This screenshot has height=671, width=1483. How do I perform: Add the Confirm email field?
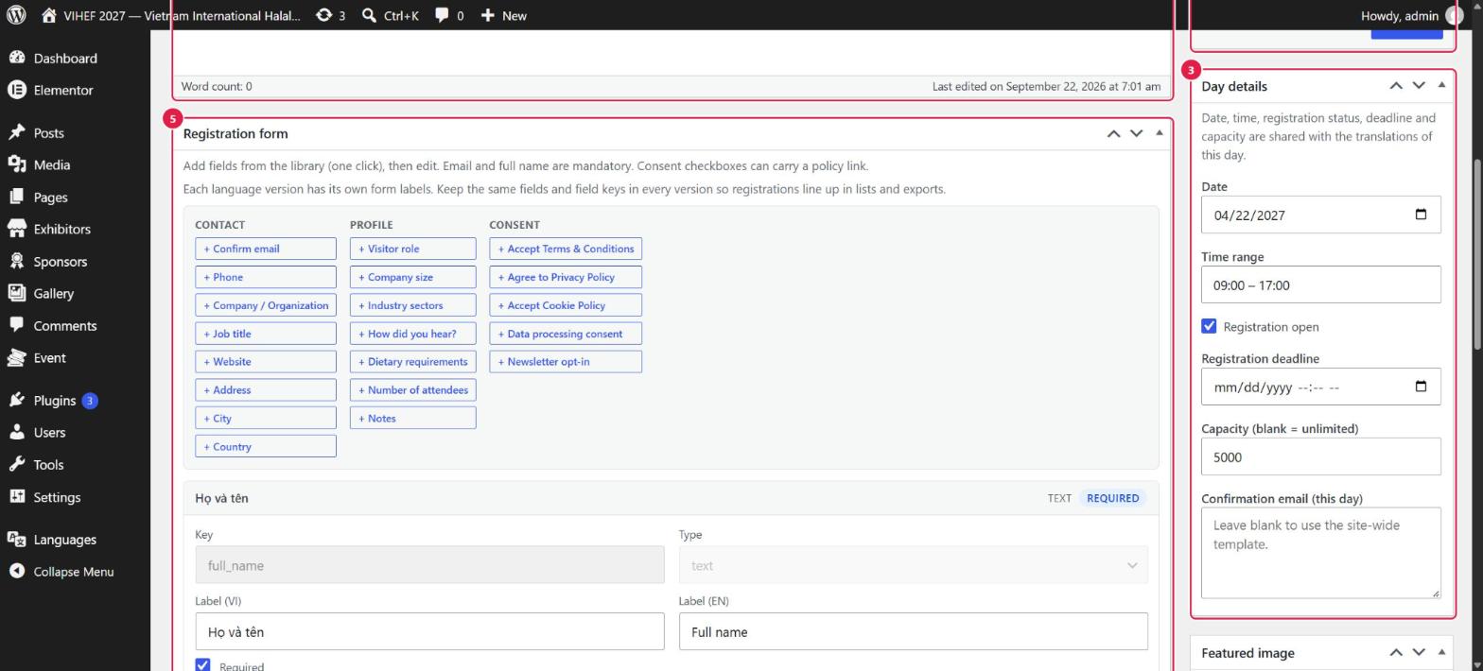(266, 249)
